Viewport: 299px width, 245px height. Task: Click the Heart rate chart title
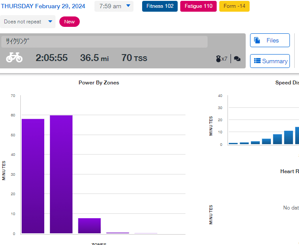point(289,171)
